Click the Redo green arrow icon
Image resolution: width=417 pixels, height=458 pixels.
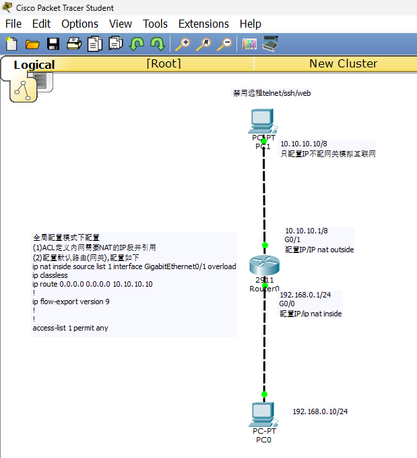coord(158,44)
